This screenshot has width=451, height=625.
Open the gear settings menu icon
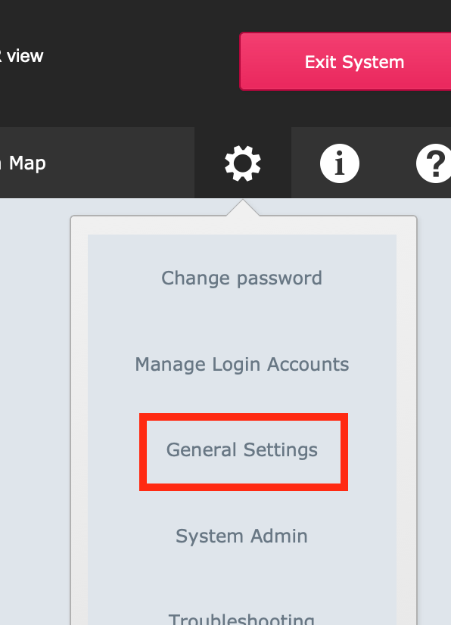[242, 163]
